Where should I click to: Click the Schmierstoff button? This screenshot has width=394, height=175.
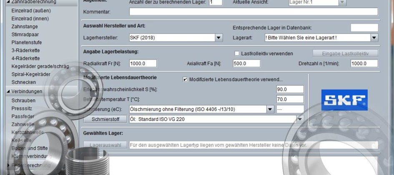coord(105,119)
